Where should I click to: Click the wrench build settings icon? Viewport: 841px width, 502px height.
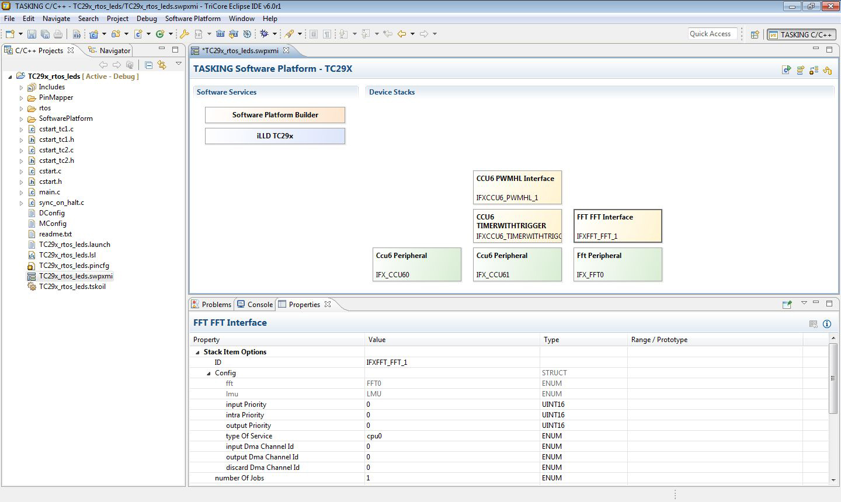pyautogui.click(x=184, y=34)
